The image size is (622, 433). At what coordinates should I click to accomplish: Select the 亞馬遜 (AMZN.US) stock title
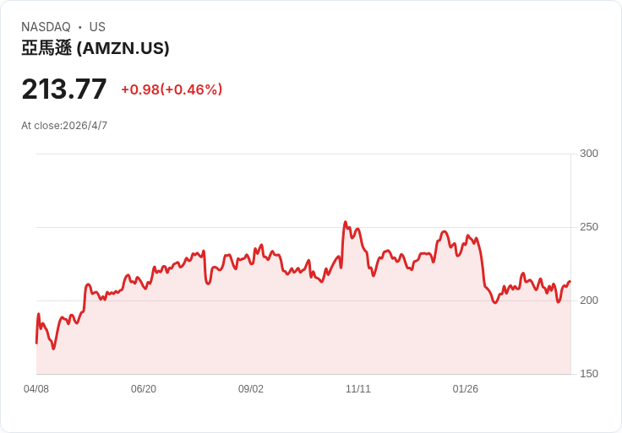pos(95,48)
